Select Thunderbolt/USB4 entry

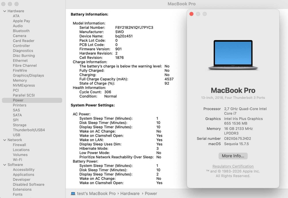coord(29,130)
